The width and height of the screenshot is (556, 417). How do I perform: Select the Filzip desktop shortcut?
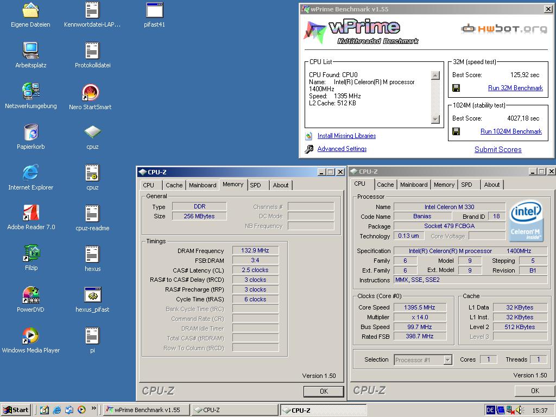(x=31, y=253)
